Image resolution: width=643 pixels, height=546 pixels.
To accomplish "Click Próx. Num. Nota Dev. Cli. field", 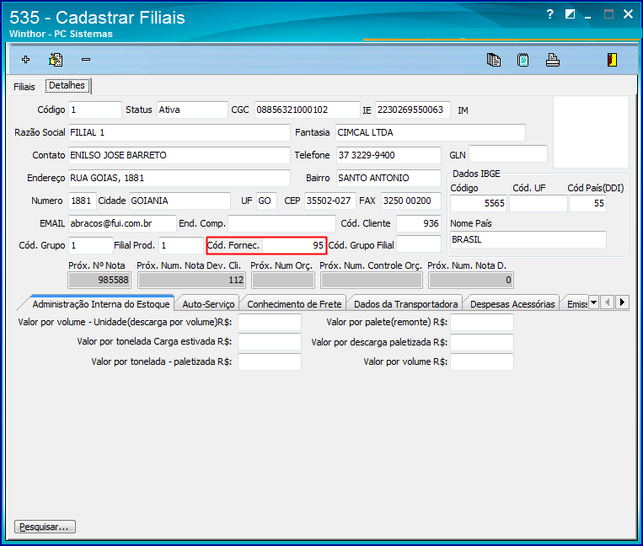I will click(192, 281).
